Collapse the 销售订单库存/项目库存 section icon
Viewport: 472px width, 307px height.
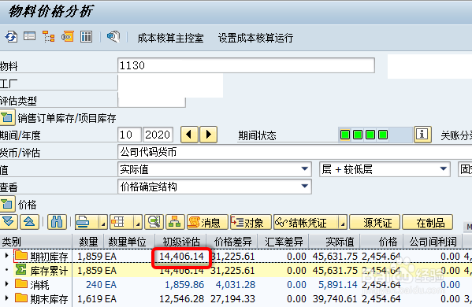pyautogui.click(x=7, y=117)
